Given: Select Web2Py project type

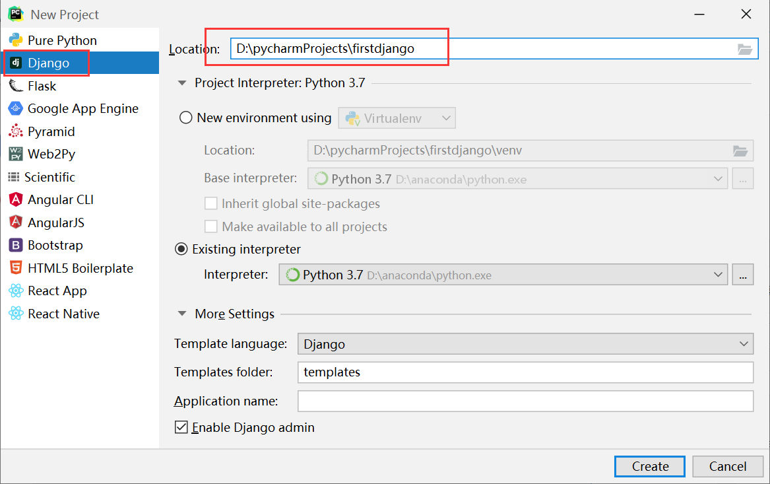Looking at the screenshot, I should [x=80, y=155].
